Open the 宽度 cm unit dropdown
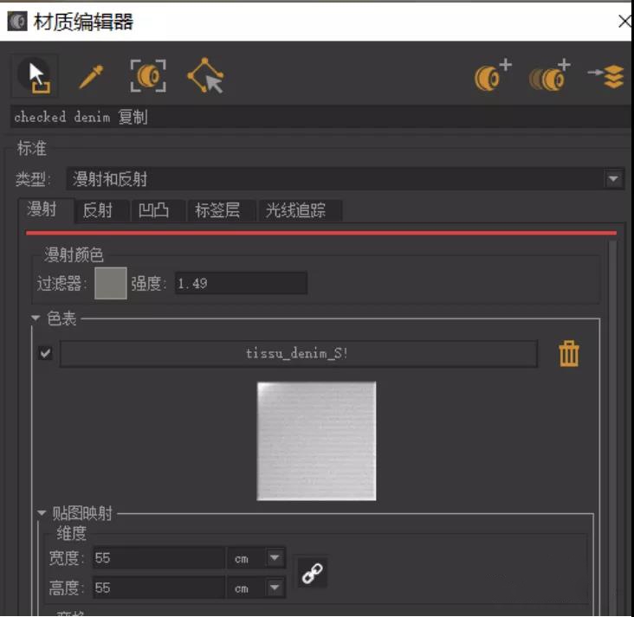The image size is (634, 617). pos(275,558)
